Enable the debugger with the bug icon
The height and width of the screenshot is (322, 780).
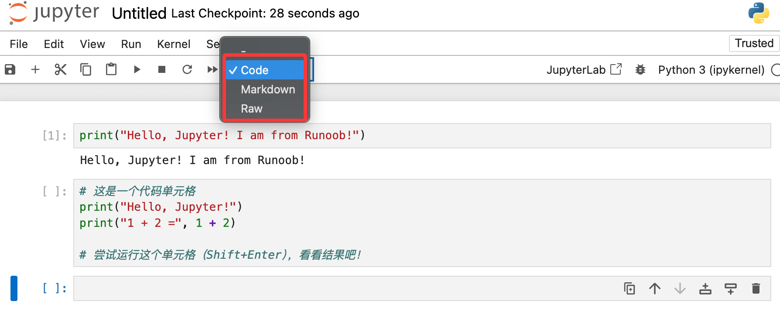click(x=640, y=70)
